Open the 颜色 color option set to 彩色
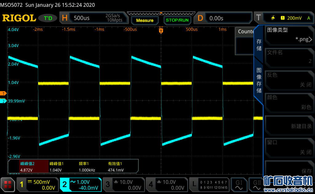Image resolution: width=315 pixels, height=194 pixels. [x=289, y=102]
